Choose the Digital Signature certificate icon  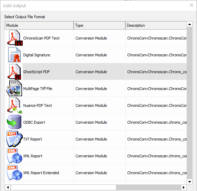[14, 55]
